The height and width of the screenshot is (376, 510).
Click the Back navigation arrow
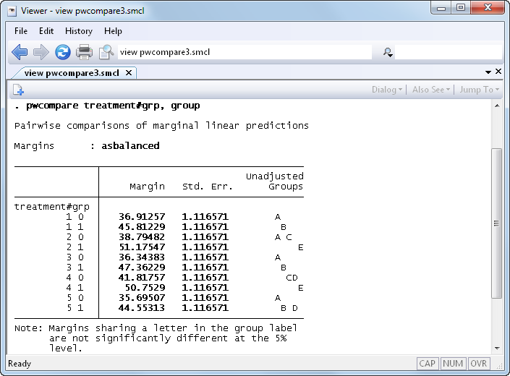point(20,52)
